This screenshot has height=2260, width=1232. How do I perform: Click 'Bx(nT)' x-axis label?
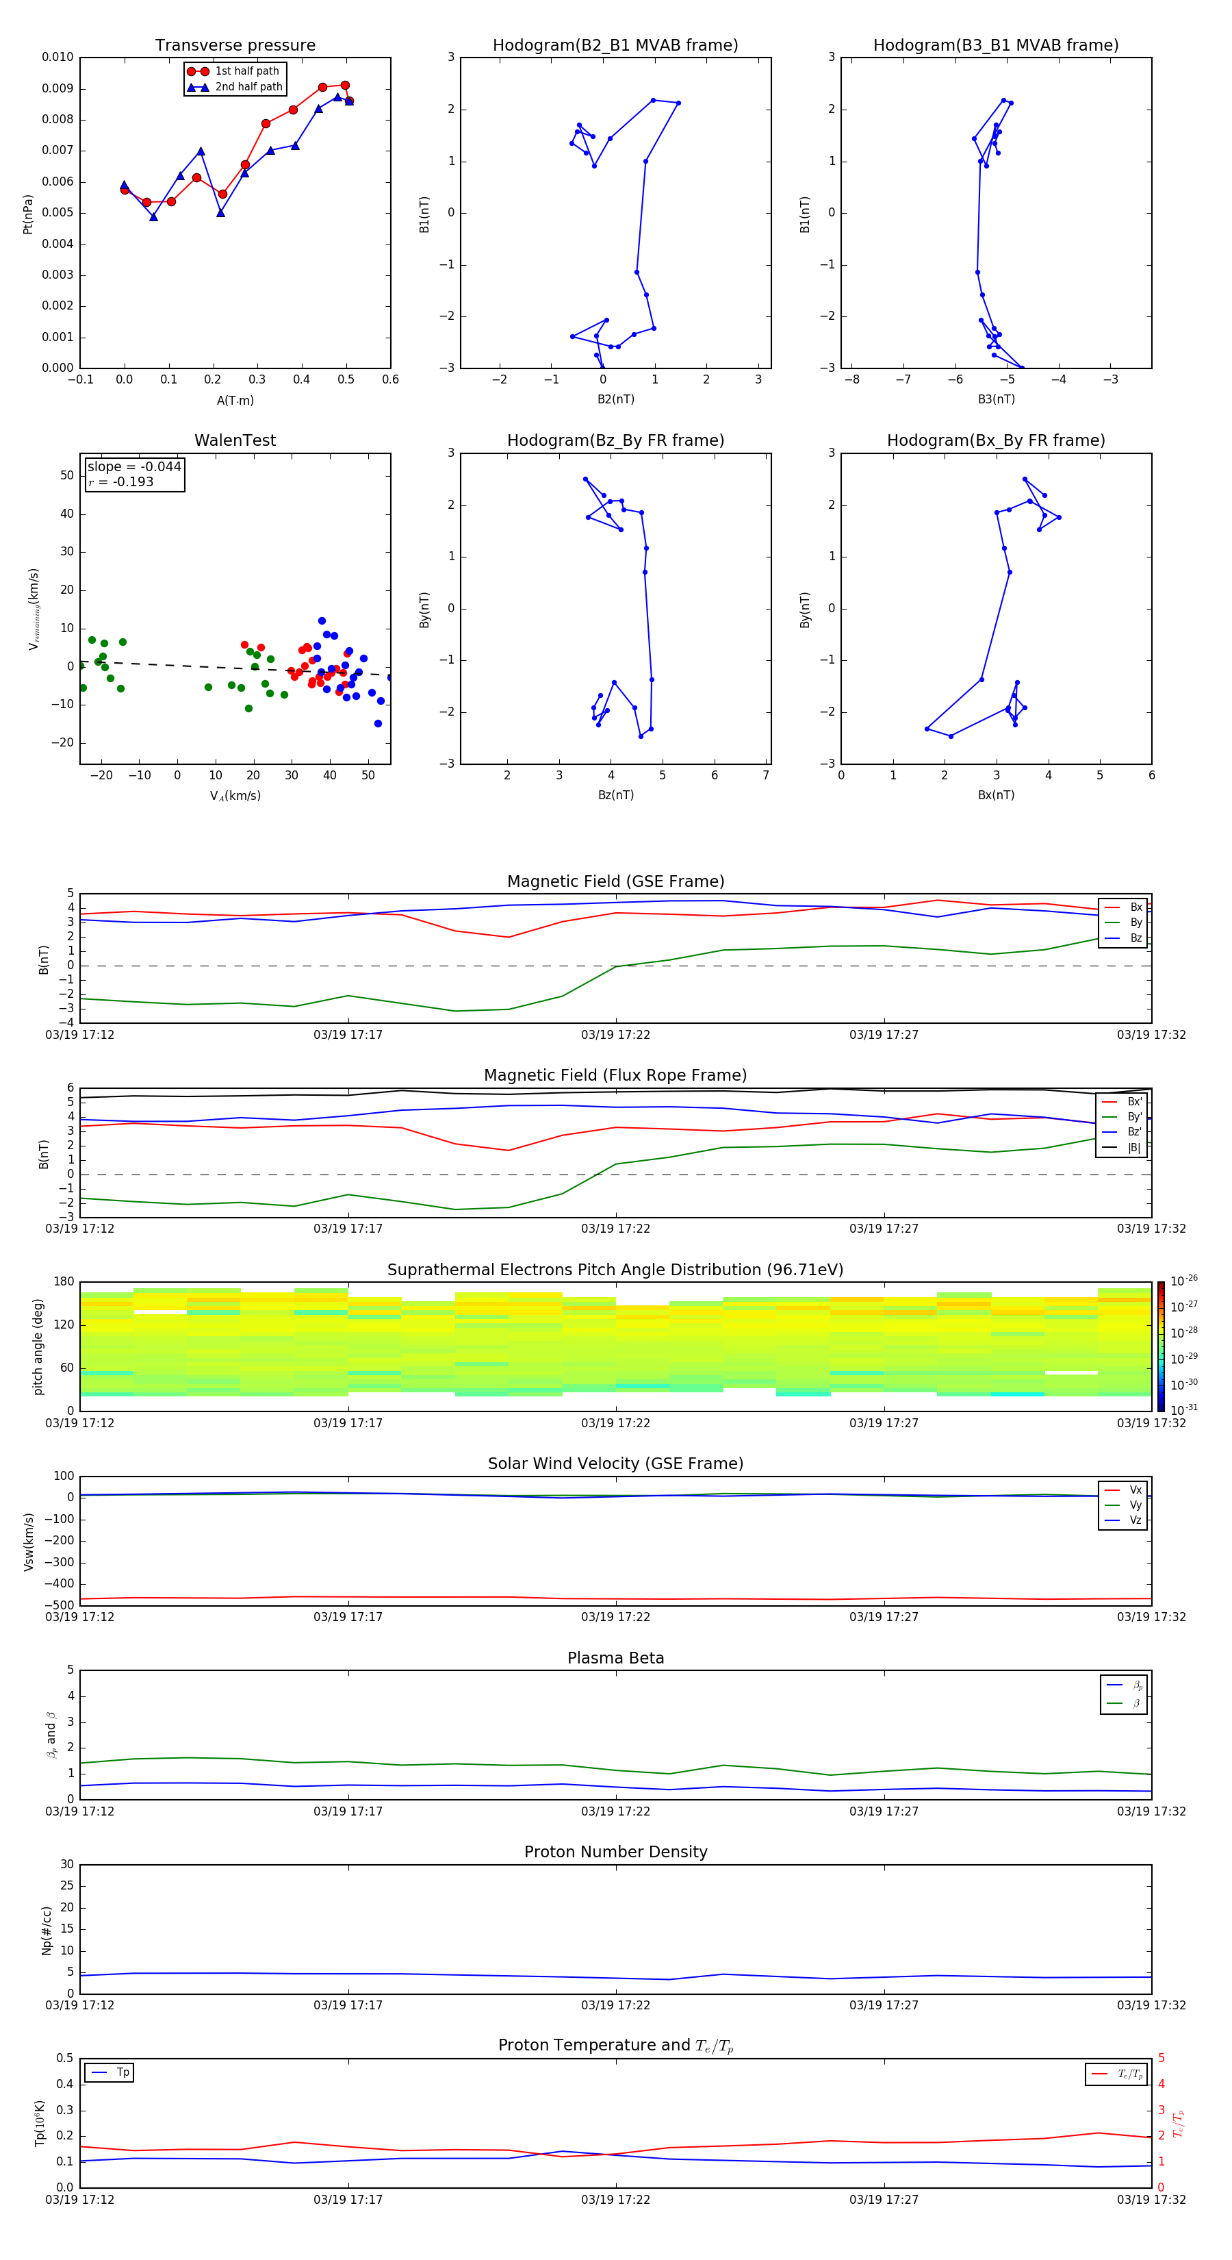(x=996, y=796)
